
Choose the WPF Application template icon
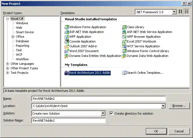67,37
